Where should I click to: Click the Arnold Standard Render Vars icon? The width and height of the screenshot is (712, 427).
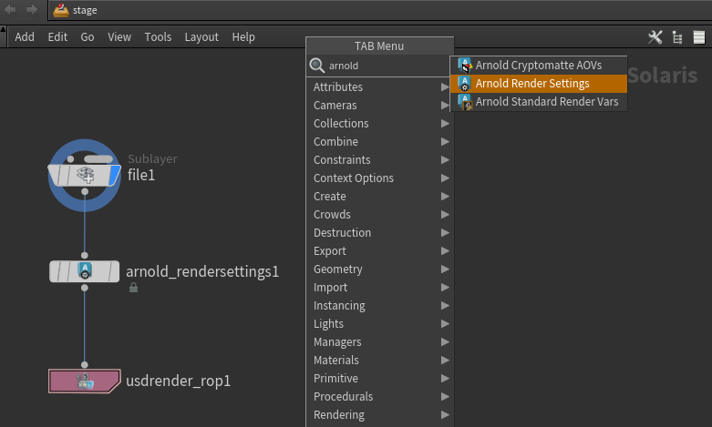(465, 102)
